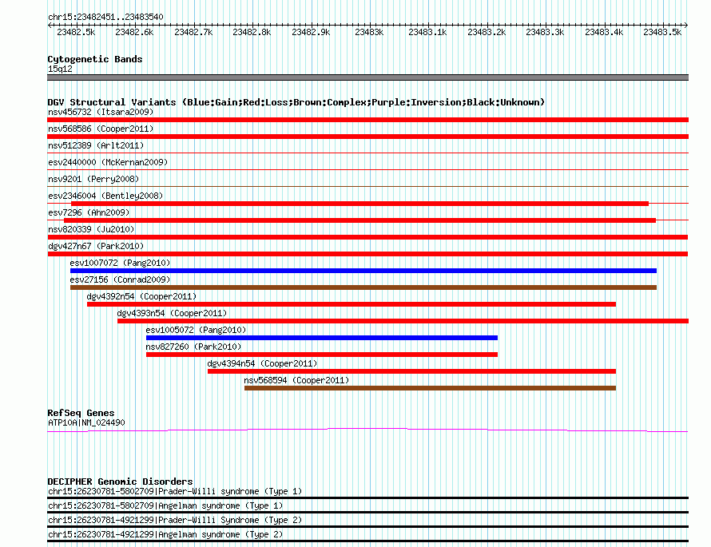Click the RefSeq Genes track heading

point(81,413)
